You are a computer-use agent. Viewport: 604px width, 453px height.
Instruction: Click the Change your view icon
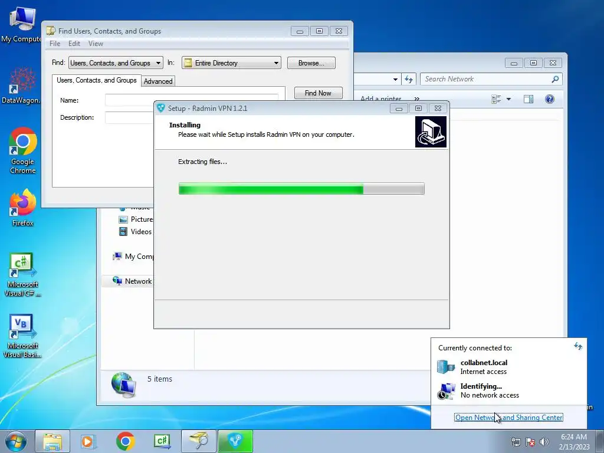tap(496, 99)
